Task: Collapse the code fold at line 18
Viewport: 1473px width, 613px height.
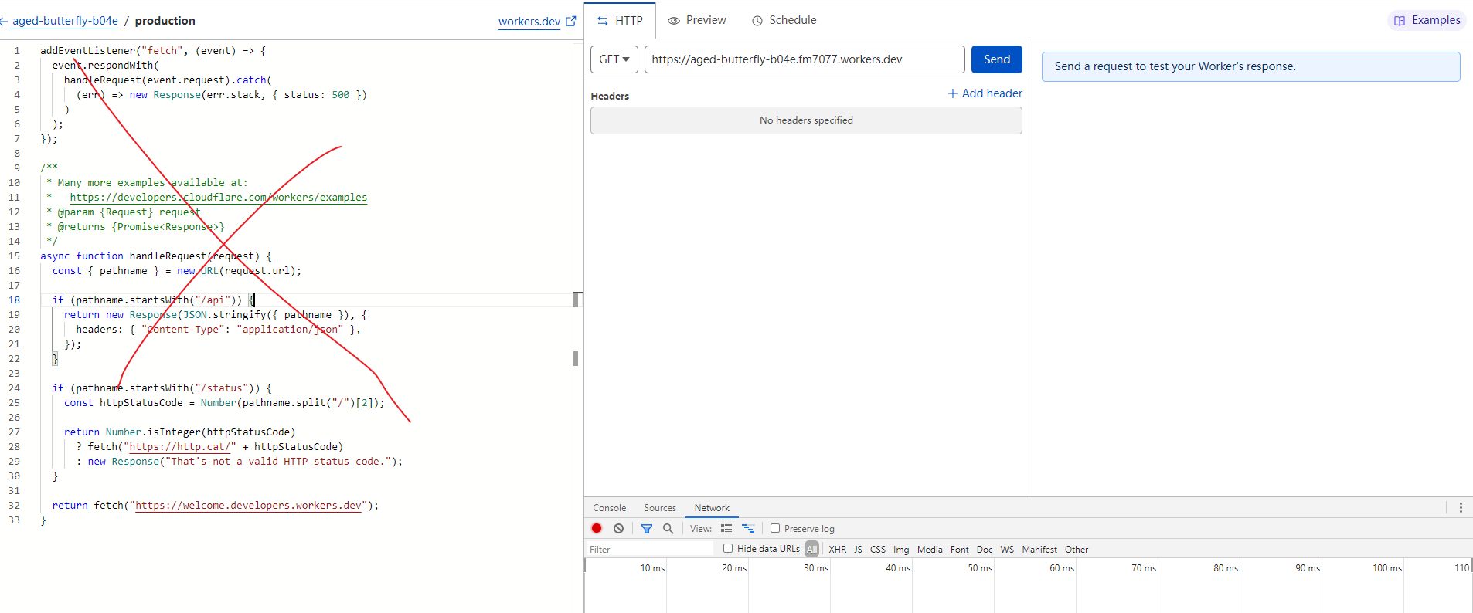Action: pyautogui.click(x=33, y=300)
